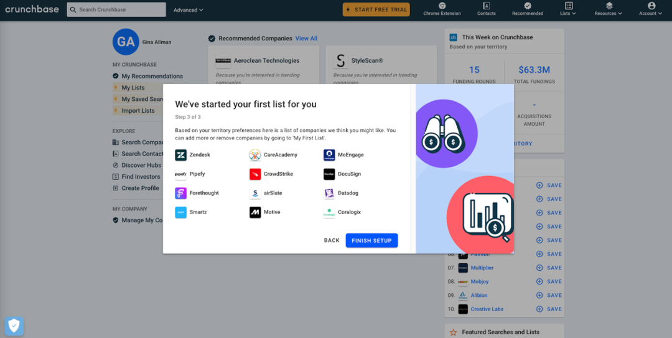Click the Start Free Trial button
The image size is (672, 338).
click(376, 9)
